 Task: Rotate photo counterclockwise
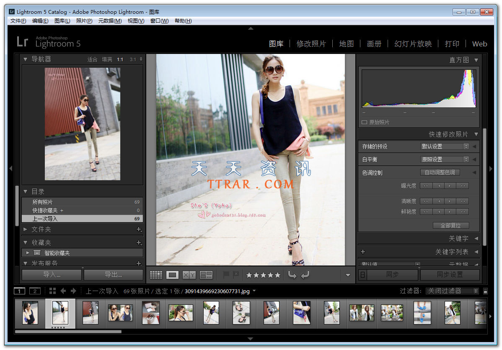(x=292, y=275)
